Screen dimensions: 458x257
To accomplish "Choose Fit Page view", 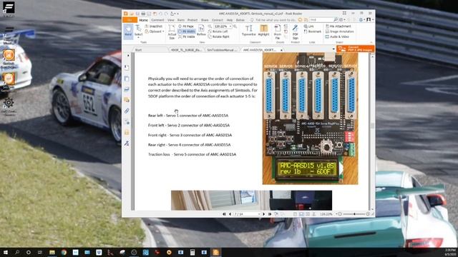I will point(186,26).
